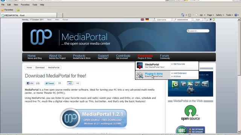Open the dropdown arrow beside the Print icon
This screenshot has height=135, width=241.
204,15
